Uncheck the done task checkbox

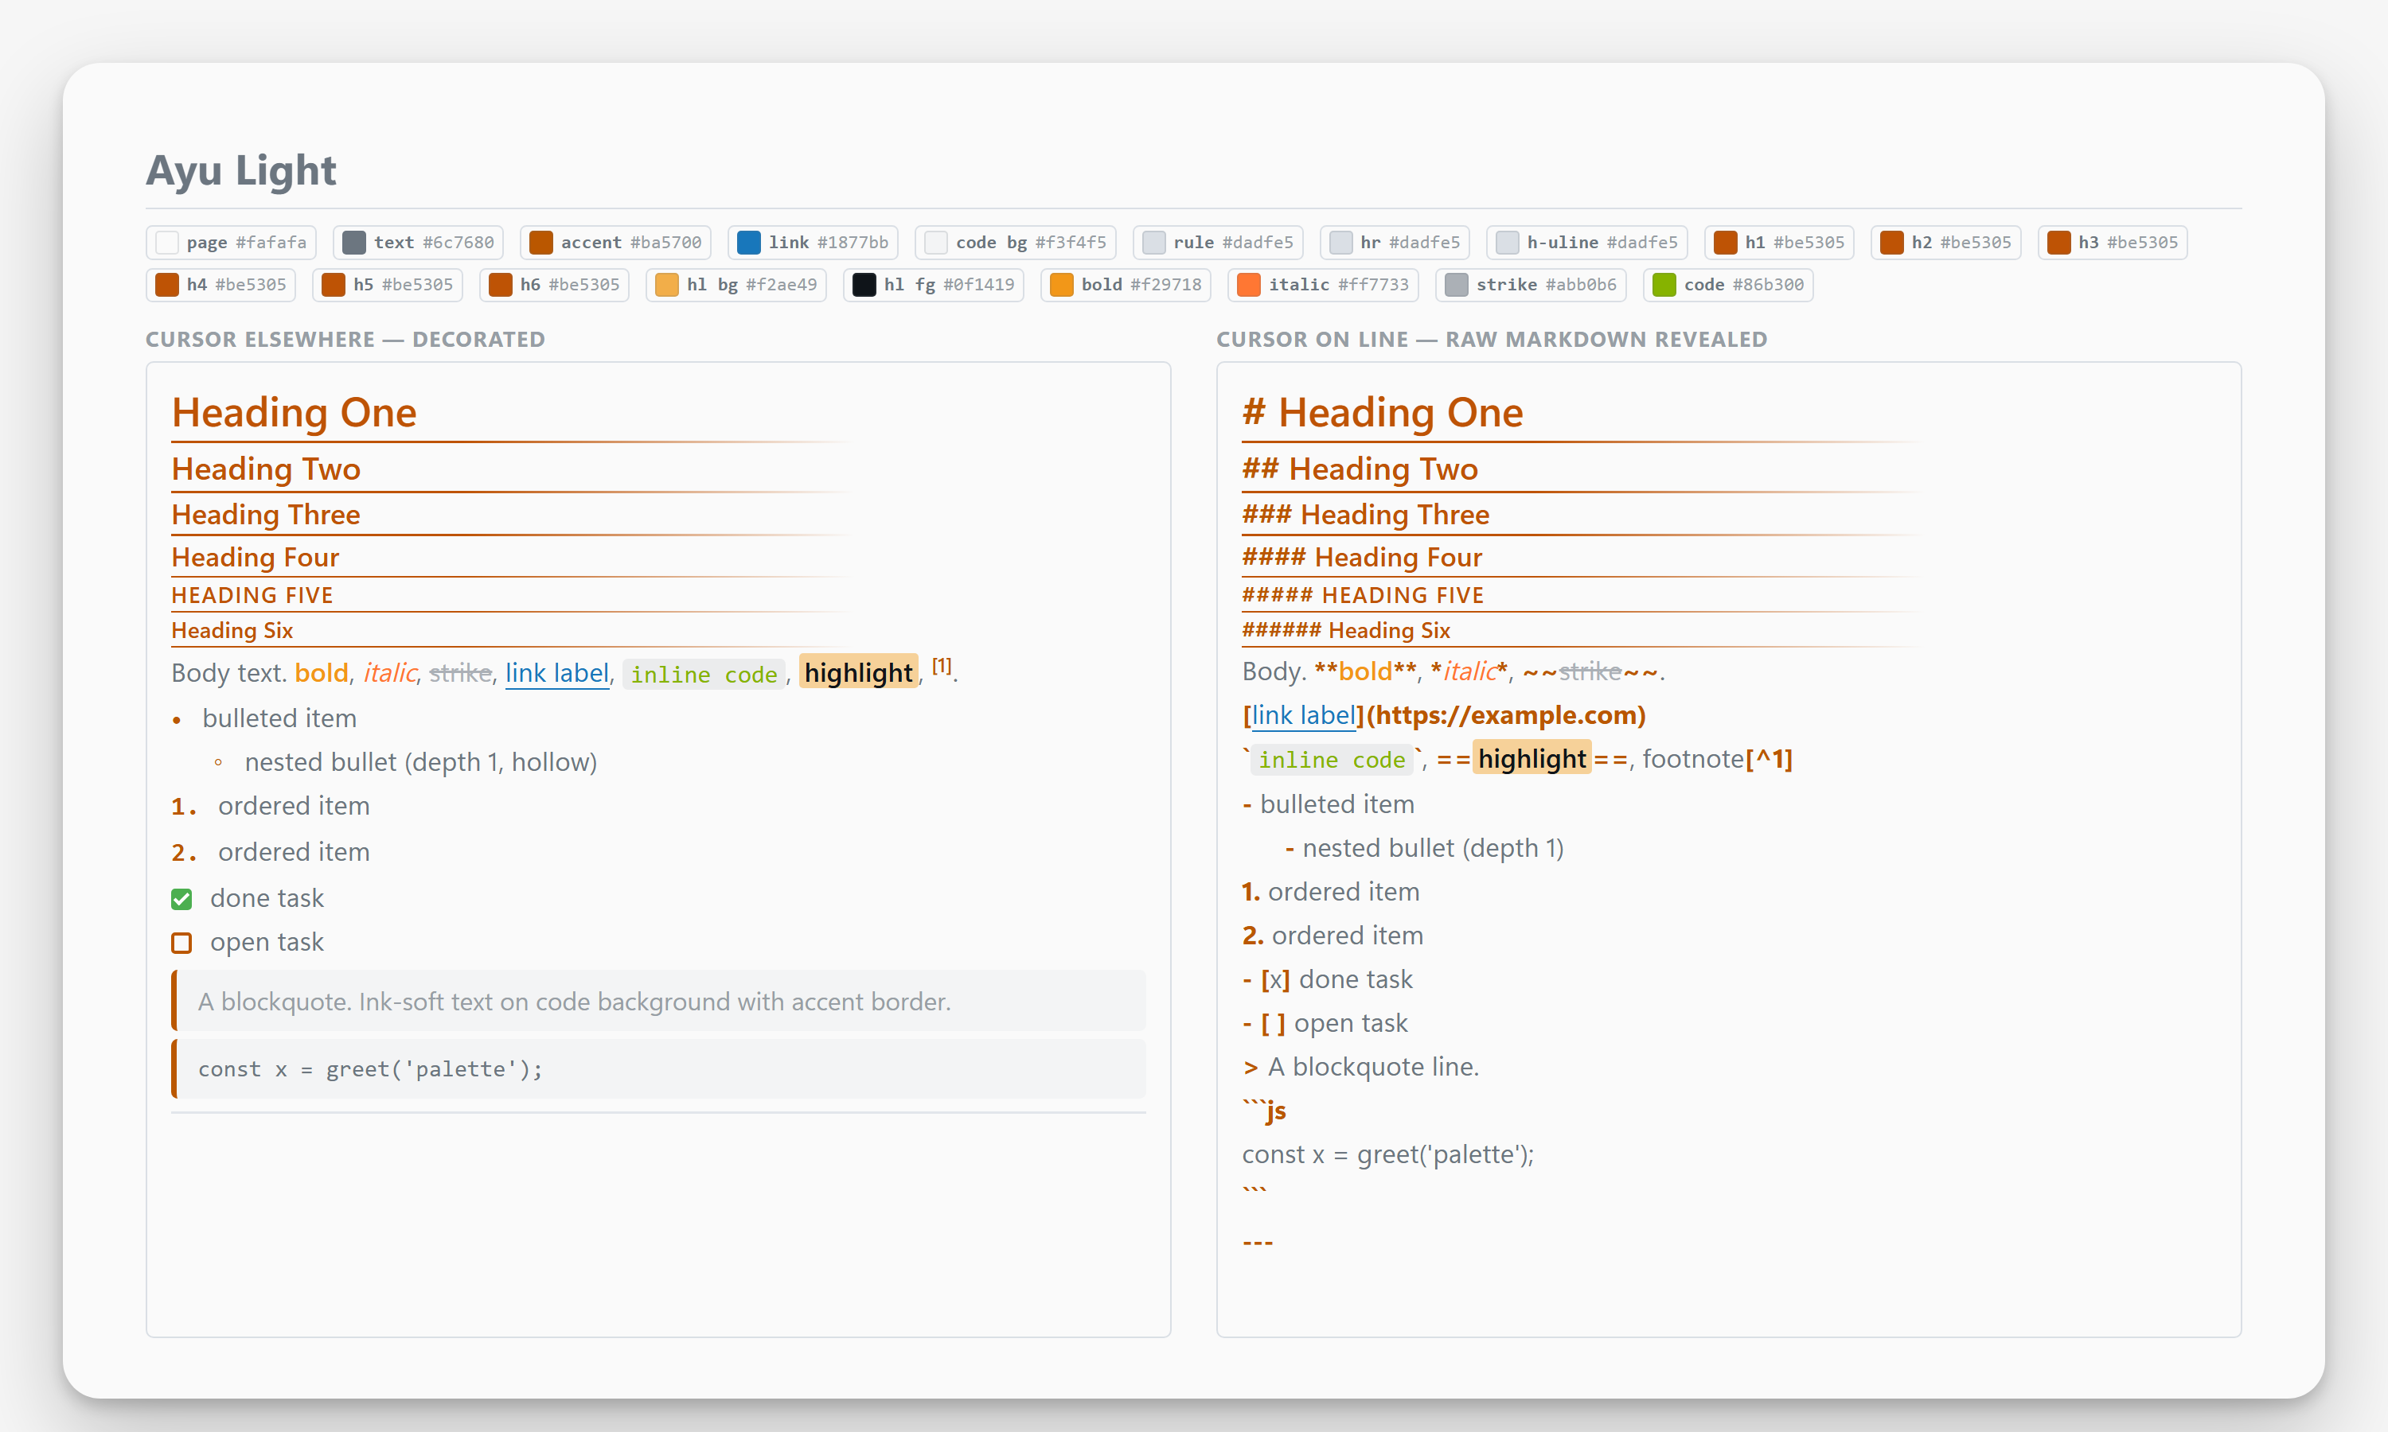click(x=181, y=899)
